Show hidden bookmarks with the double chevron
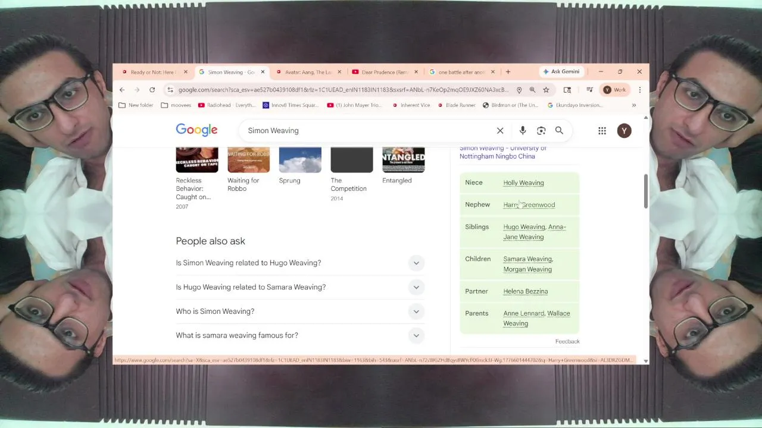The image size is (762, 428). 634,105
